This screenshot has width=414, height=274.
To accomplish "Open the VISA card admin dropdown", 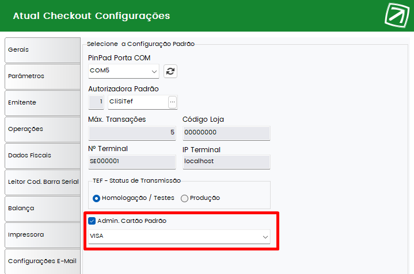I will tap(179, 236).
